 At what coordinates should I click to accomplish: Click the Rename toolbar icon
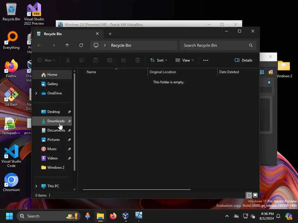click(110, 60)
